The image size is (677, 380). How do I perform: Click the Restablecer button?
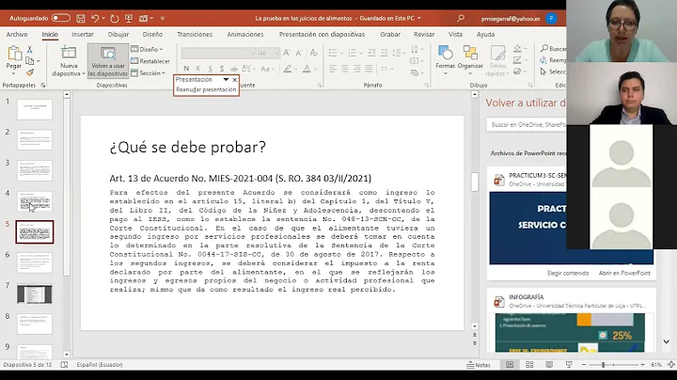coord(150,61)
